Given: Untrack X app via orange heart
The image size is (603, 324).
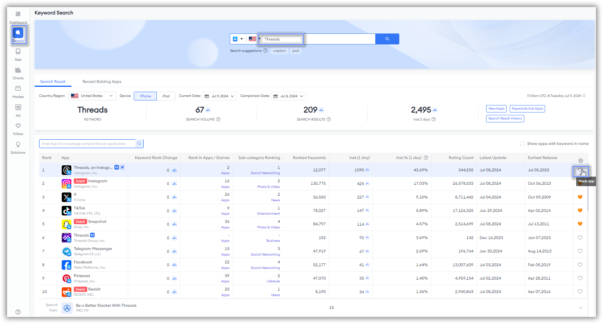Looking at the screenshot, I should click(x=580, y=197).
